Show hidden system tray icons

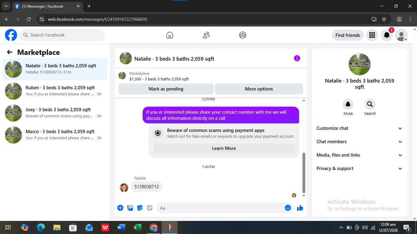pyautogui.click(x=341, y=228)
